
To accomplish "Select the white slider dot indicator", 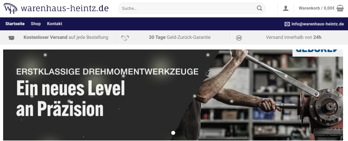I will click(x=173, y=133).
